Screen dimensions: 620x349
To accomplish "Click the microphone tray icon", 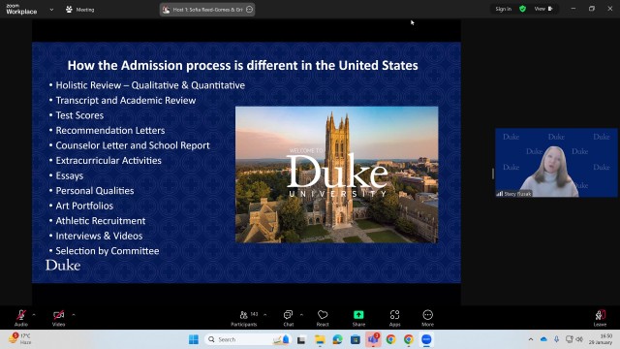I will click(x=556, y=339).
